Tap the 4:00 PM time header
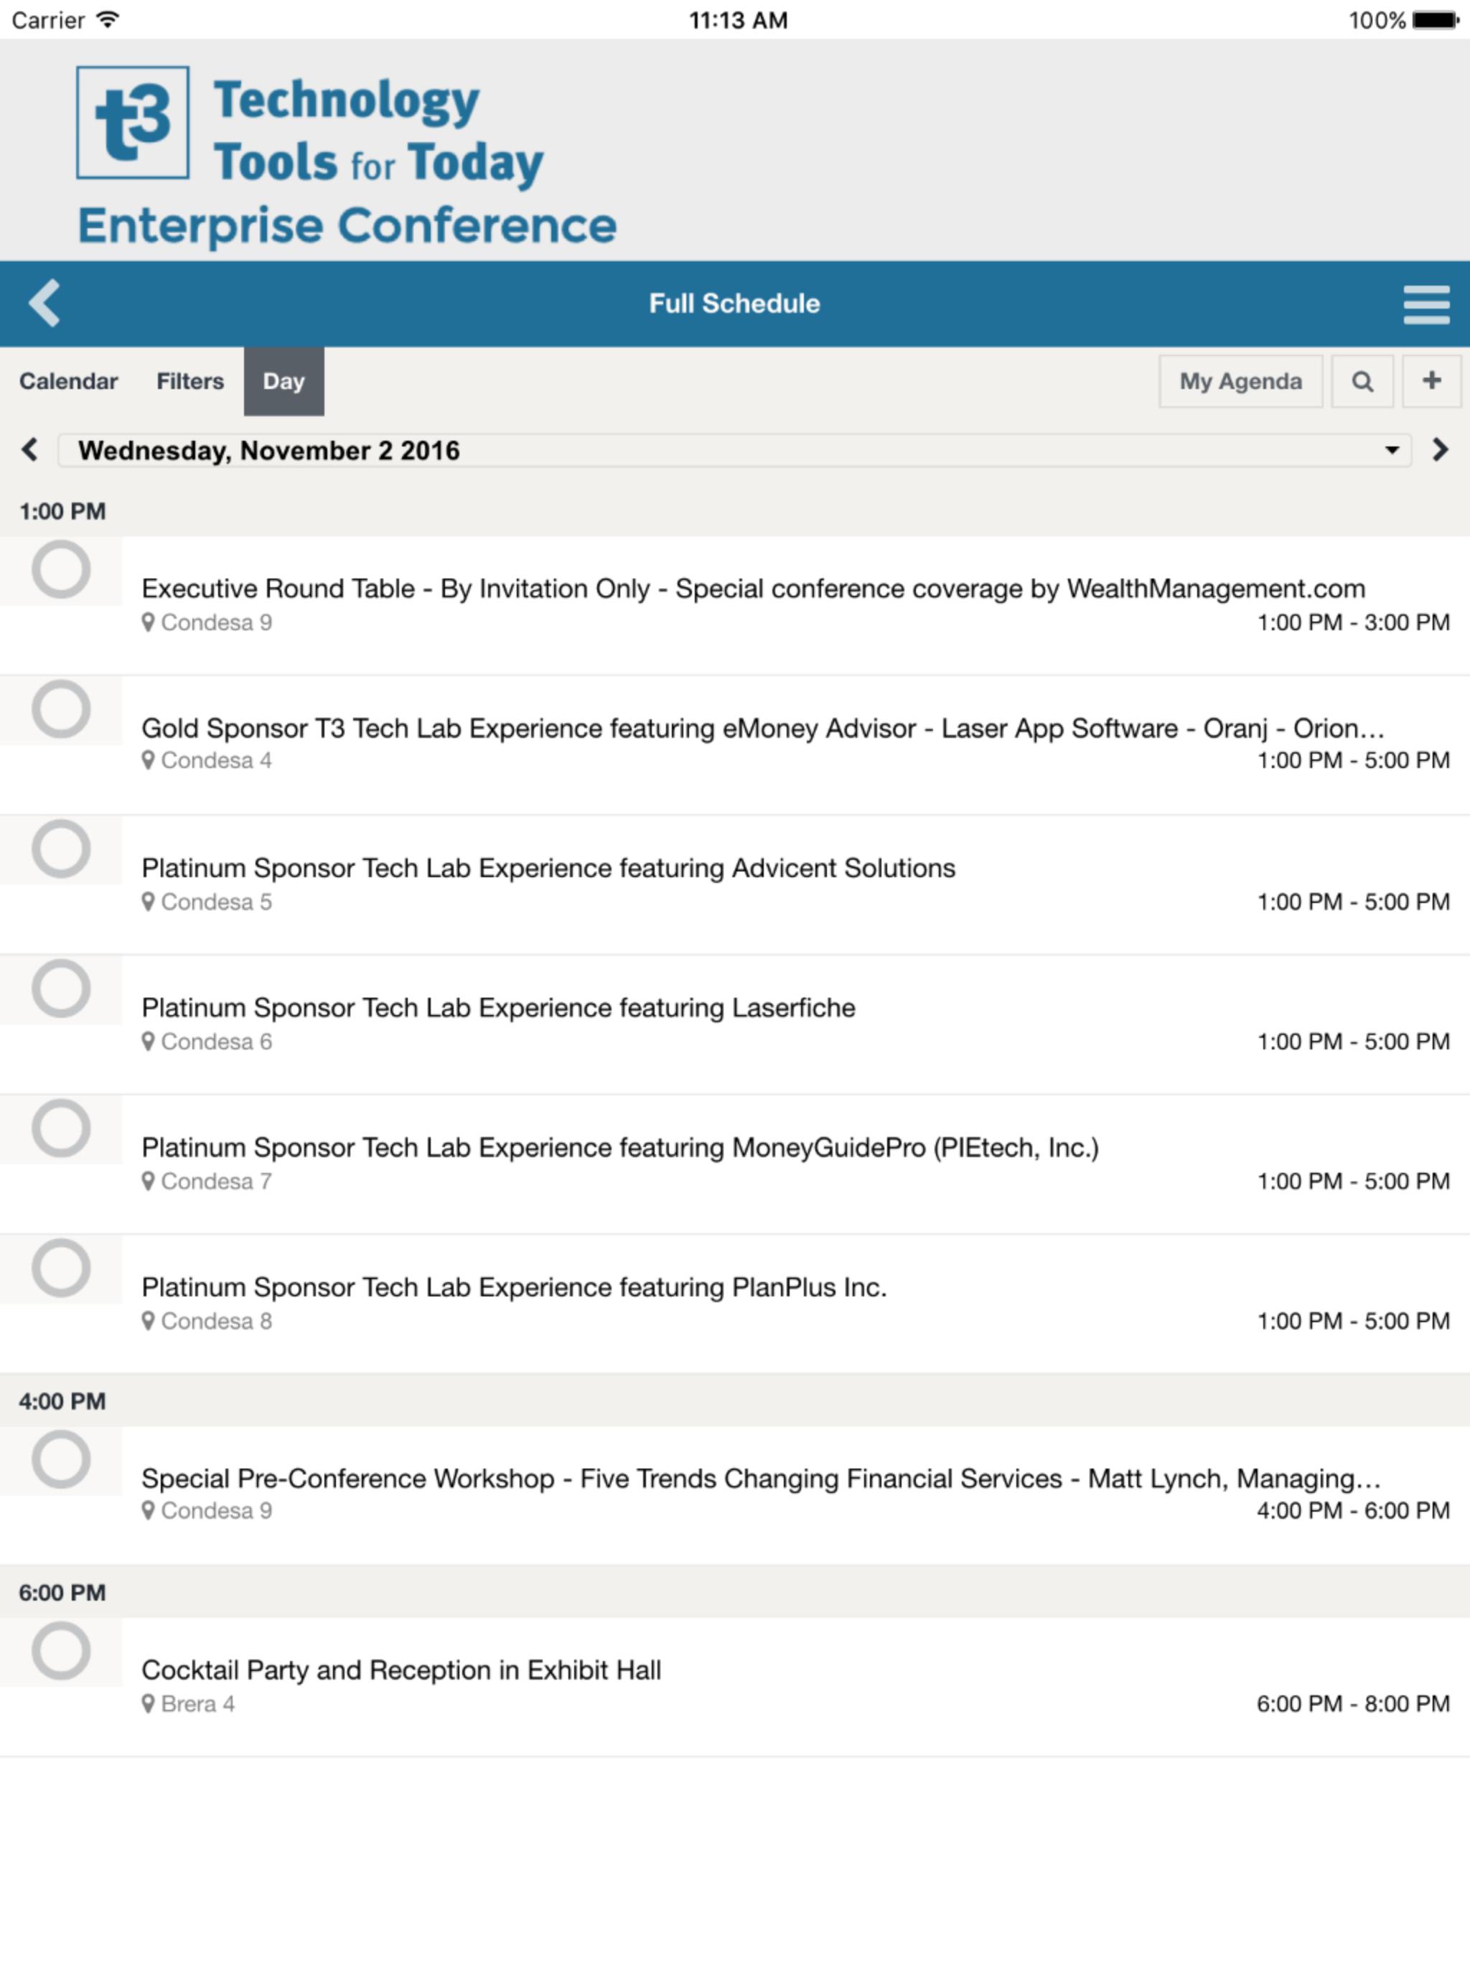This screenshot has width=1470, height=1961. pos(62,1402)
